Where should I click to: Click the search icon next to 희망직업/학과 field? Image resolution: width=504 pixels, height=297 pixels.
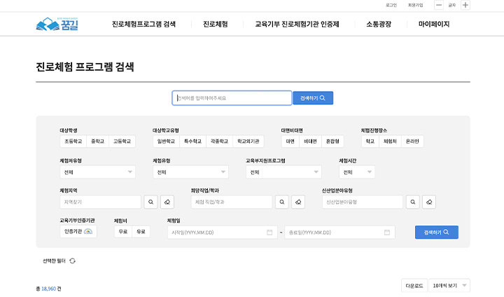[281, 202]
